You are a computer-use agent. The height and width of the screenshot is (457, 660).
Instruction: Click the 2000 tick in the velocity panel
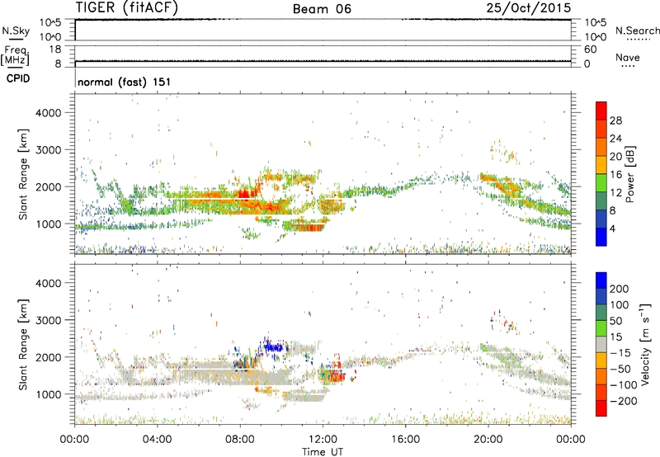(x=49, y=357)
